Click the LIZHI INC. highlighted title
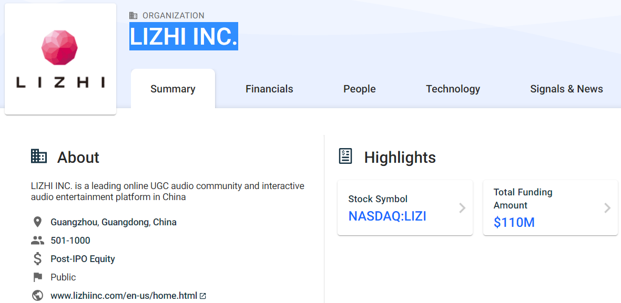The width and height of the screenshot is (621, 303). pyautogui.click(x=184, y=36)
